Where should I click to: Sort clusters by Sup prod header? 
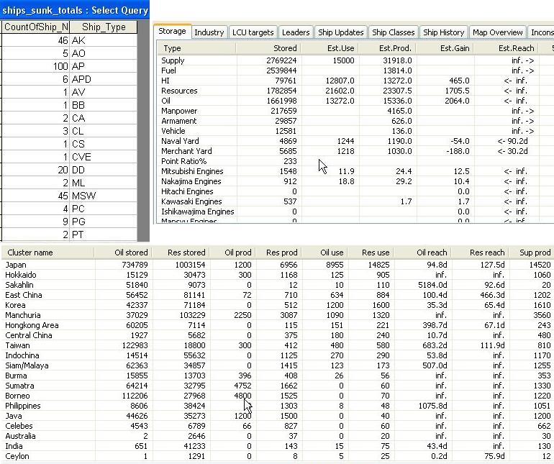pos(532,253)
